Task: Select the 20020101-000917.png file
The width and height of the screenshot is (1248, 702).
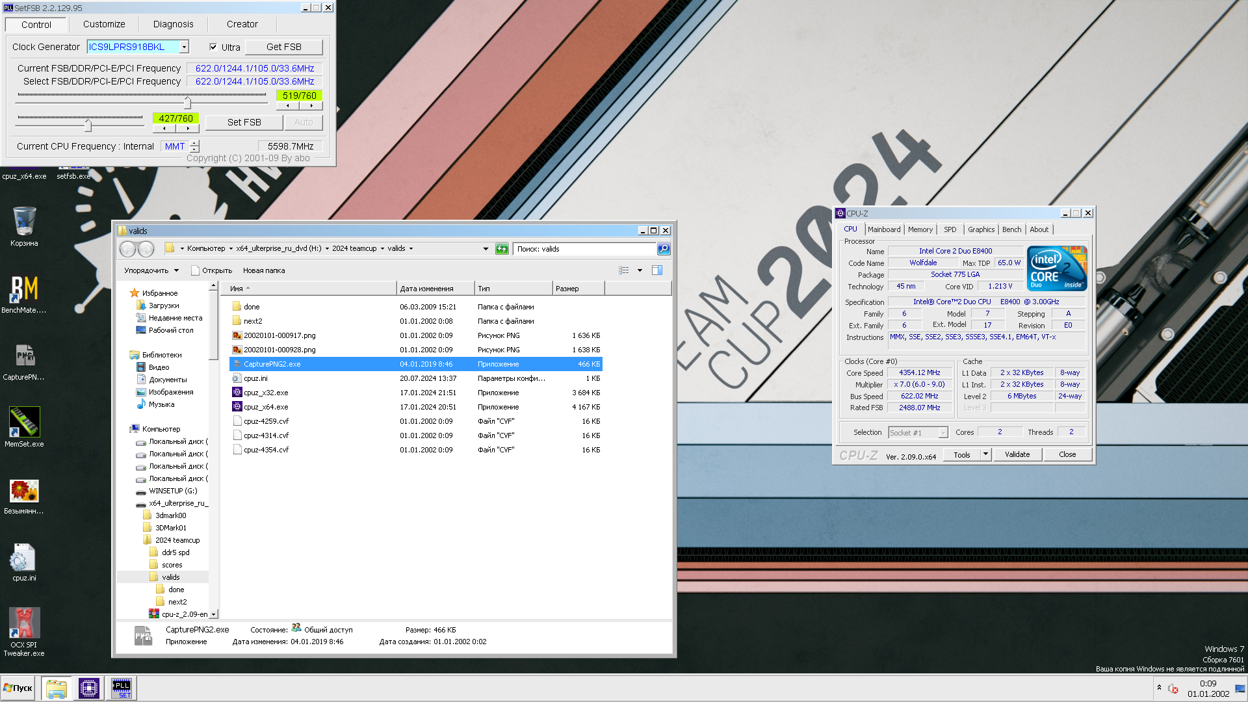Action: [x=279, y=335]
